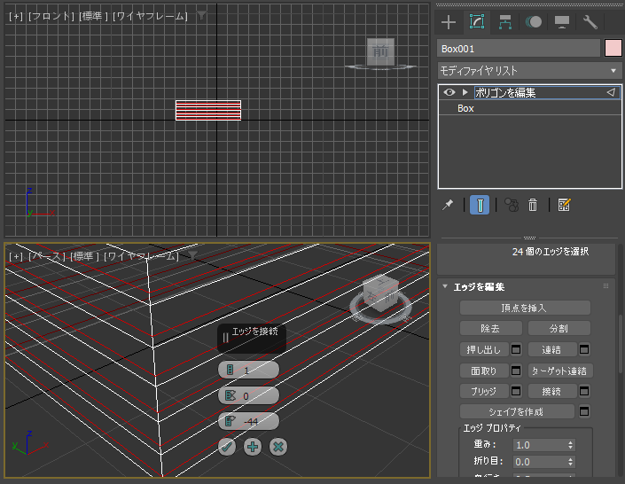Click the 重み value field

[540, 444]
